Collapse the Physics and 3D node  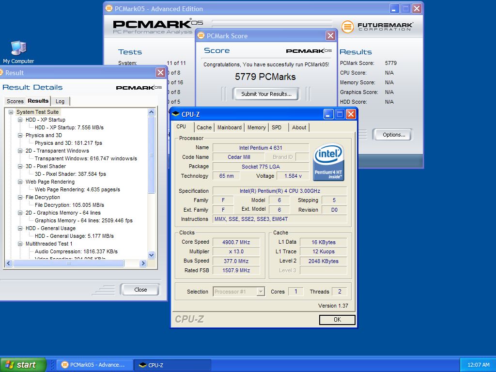(x=20, y=136)
